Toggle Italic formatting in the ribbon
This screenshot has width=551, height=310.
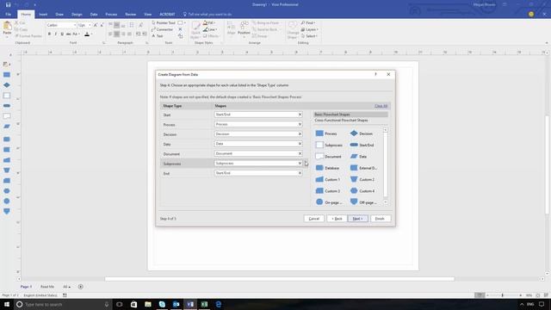(x=55, y=34)
